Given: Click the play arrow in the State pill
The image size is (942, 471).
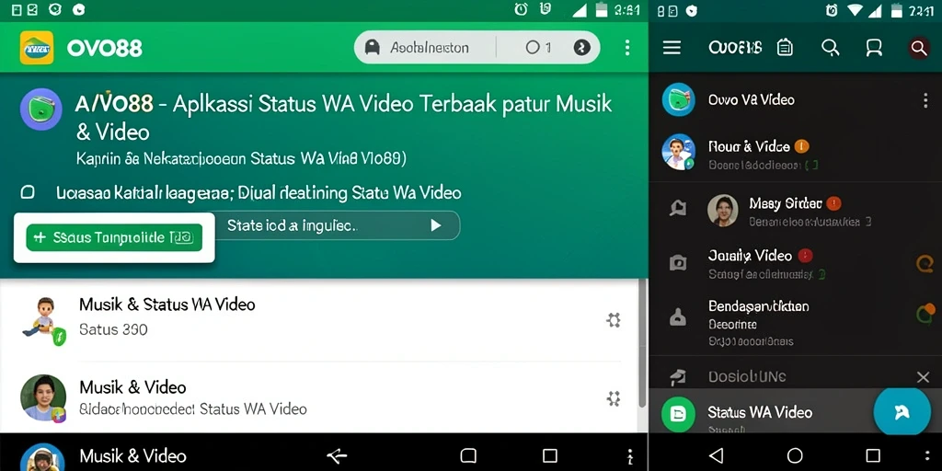Looking at the screenshot, I should [x=435, y=225].
